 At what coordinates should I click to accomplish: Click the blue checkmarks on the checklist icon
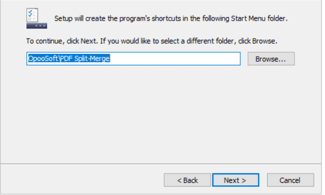[30, 13]
